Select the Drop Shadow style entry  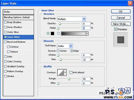(18, 22)
